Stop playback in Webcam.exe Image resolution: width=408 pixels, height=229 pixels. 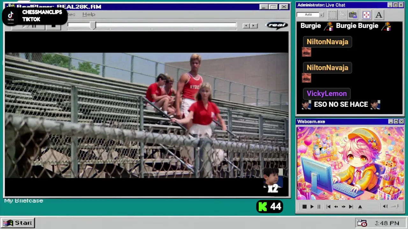pos(304,207)
